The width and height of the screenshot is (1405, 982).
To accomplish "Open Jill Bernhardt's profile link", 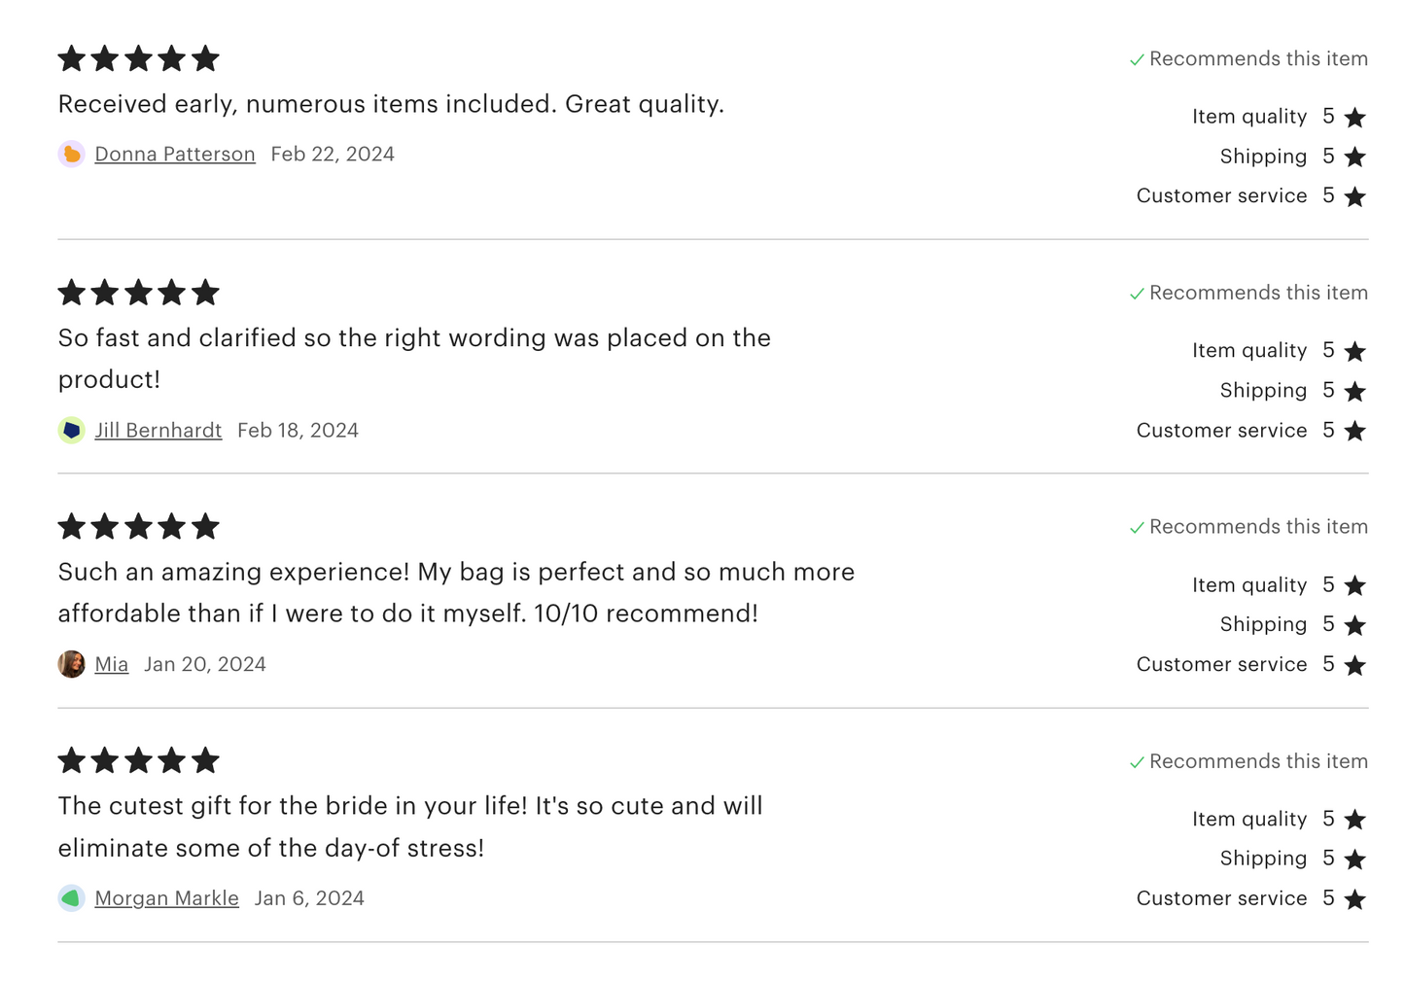I will (x=158, y=431).
